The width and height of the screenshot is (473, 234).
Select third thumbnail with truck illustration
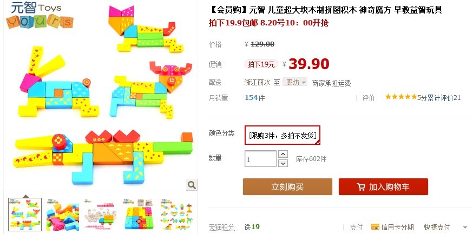(x=101, y=215)
